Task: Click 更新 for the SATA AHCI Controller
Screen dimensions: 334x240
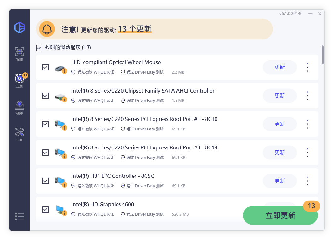Action: [x=279, y=96]
